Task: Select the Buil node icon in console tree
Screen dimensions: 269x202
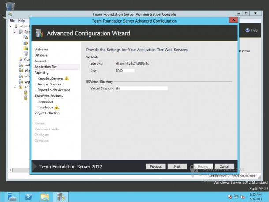Action: [21, 65]
